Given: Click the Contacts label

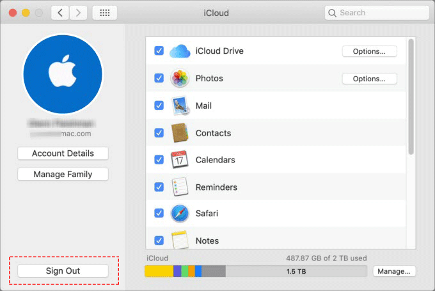Looking at the screenshot, I should tap(213, 133).
